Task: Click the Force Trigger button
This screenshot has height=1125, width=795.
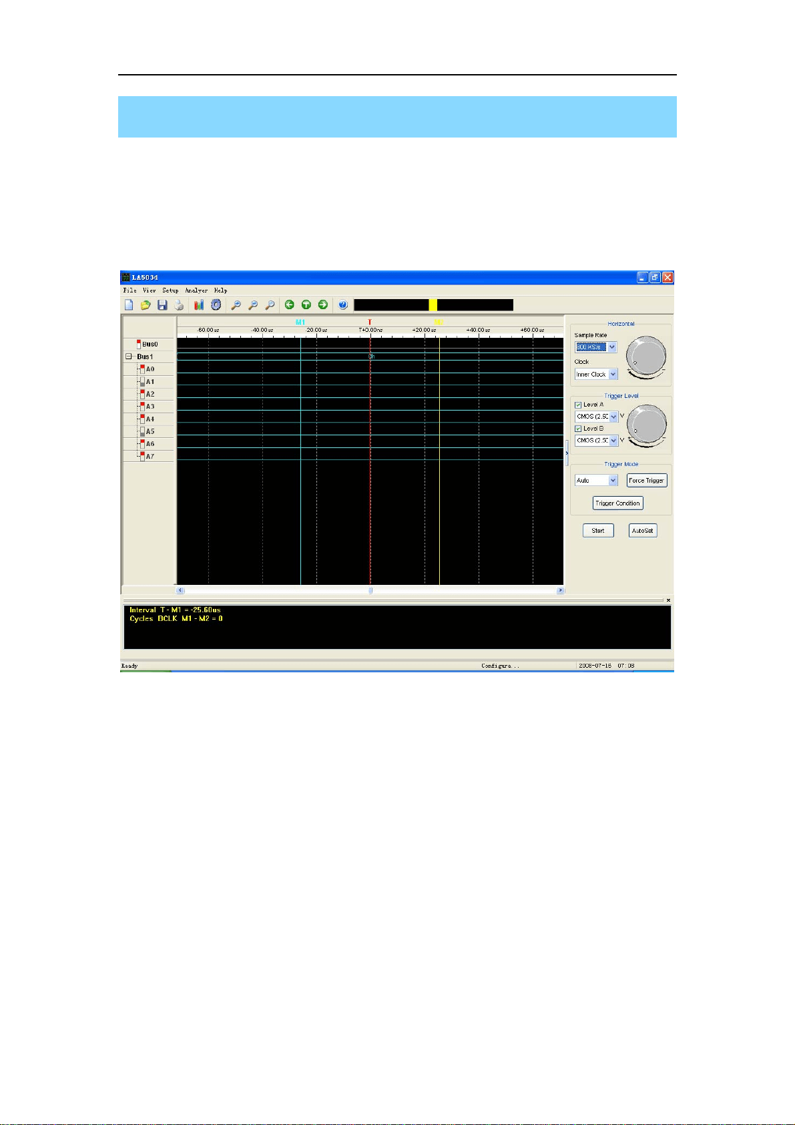Action: pyautogui.click(x=647, y=481)
